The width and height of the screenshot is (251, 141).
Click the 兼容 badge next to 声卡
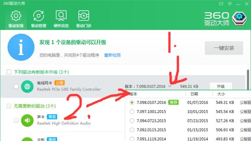(52, 117)
